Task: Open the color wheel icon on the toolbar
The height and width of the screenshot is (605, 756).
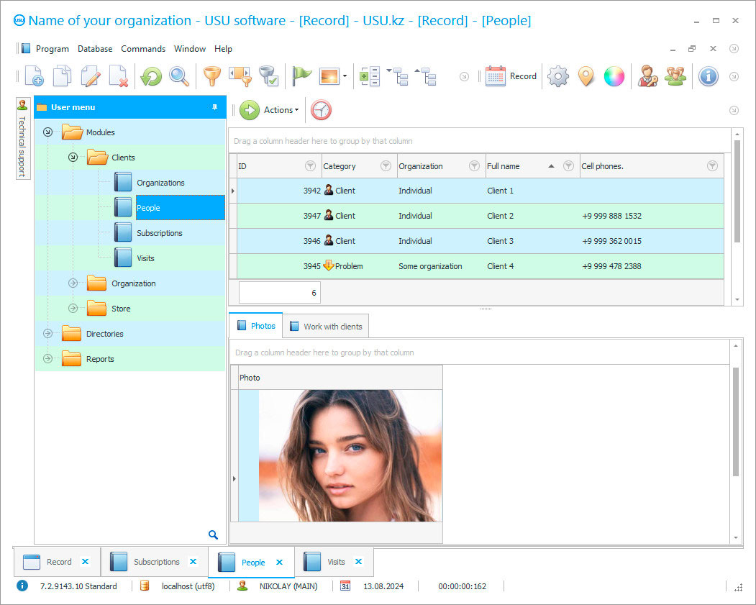Action: point(614,76)
